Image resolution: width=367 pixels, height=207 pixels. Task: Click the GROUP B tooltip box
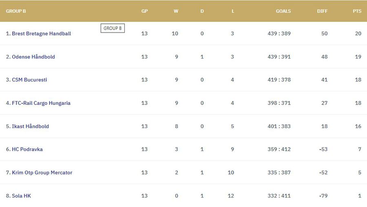(113, 28)
